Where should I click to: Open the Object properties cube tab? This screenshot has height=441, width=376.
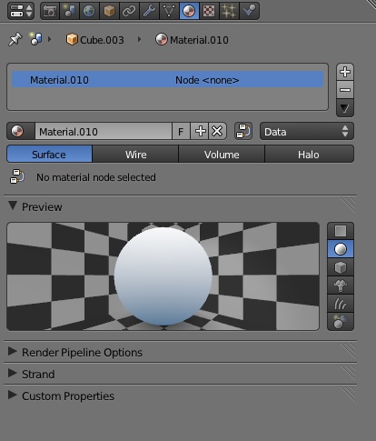coord(109,11)
